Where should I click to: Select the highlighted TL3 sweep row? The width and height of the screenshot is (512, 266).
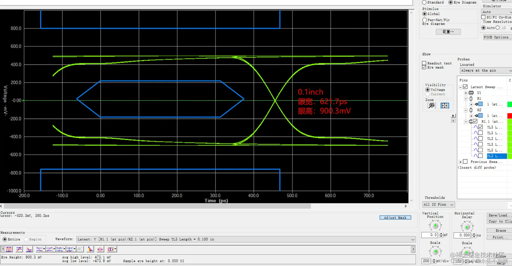pyautogui.click(x=497, y=156)
